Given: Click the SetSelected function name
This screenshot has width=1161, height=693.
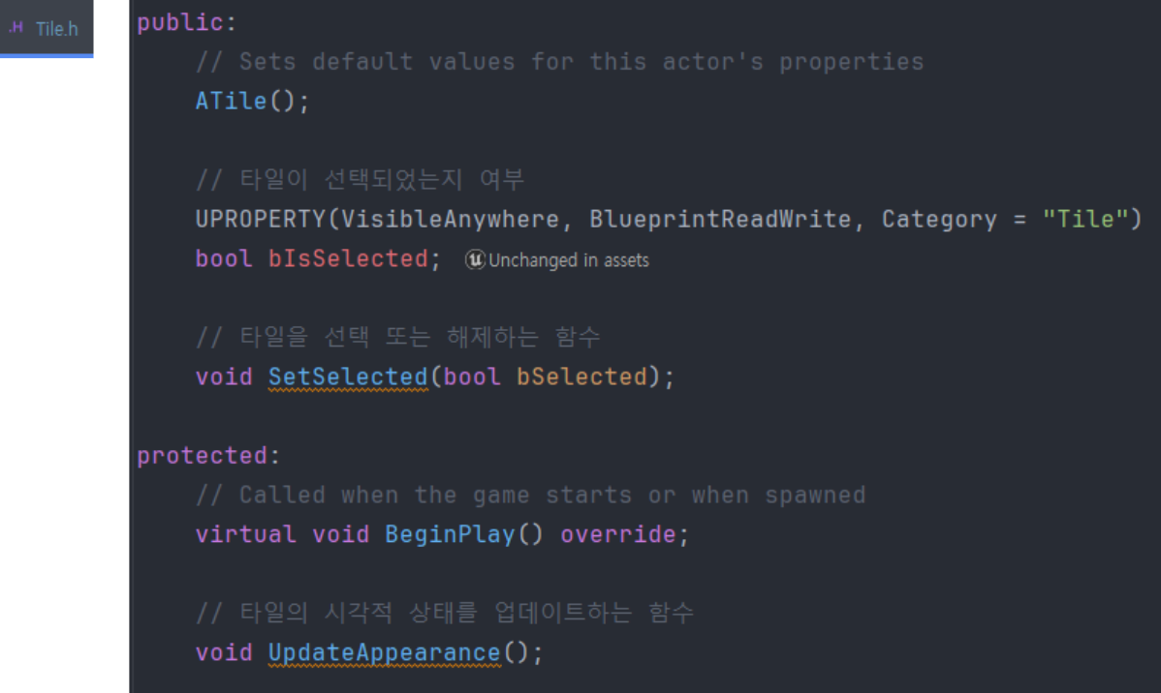Looking at the screenshot, I should (x=348, y=377).
